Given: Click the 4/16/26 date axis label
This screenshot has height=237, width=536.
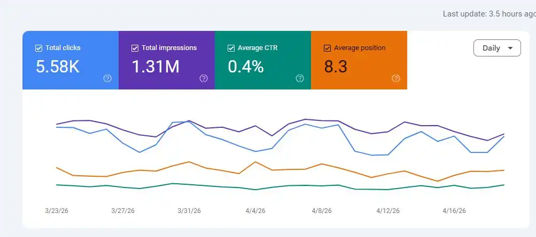Looking at the screenshot, I should click(454, 211).
